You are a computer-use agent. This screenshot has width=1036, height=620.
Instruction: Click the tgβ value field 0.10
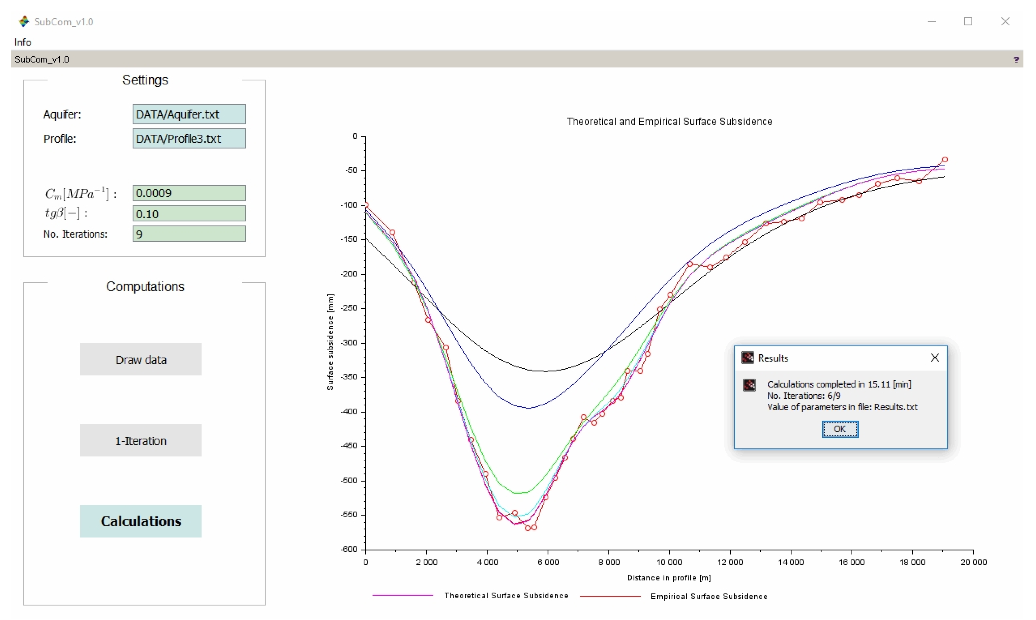click(189, 213)
